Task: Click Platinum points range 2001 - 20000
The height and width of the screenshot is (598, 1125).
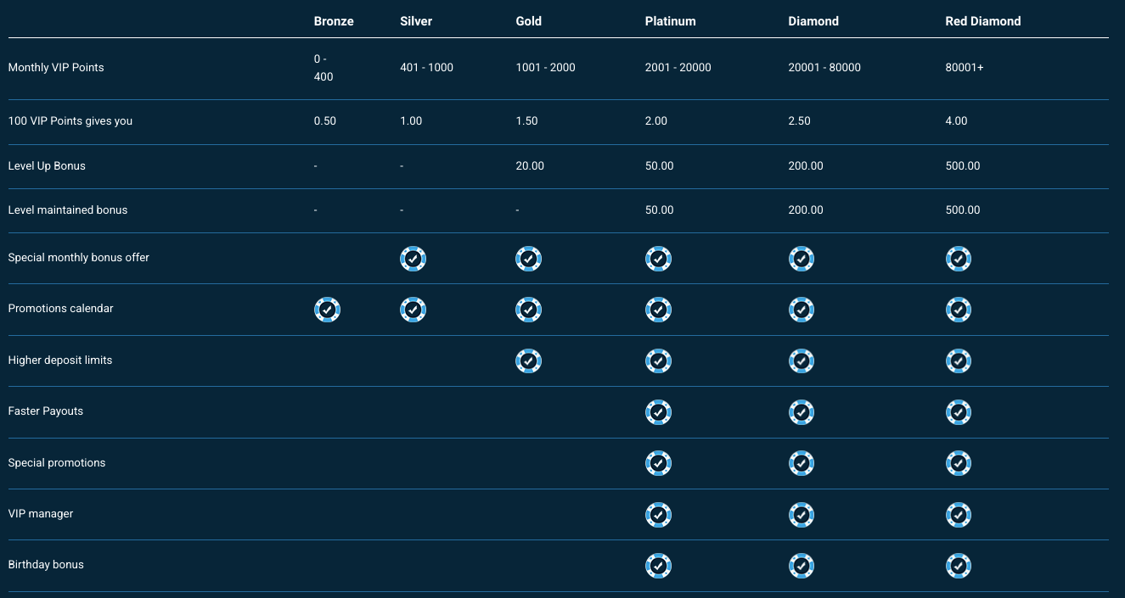Action: tap(678, 68)
